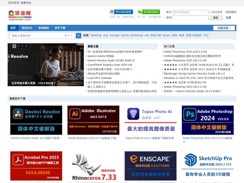Screen dimensions: 244x183
Task: Open the Rhinoceros 7.33 thumbnail
Action: [x=93, y=167]
